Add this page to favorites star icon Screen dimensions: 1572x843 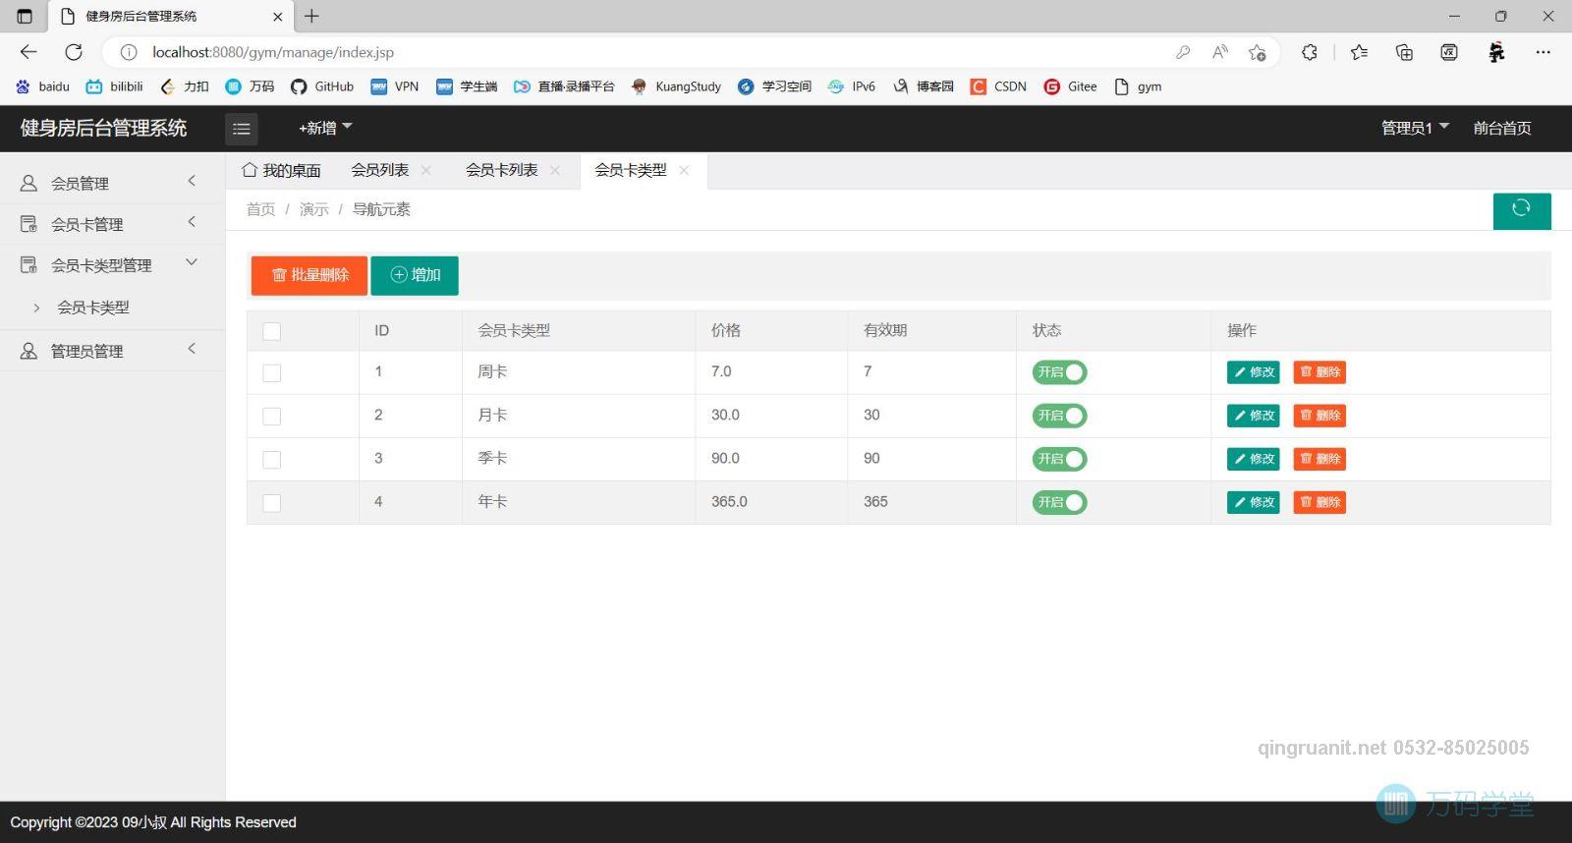click(x=1258, y=52)
